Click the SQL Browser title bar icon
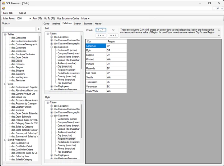 coord(3,3)
